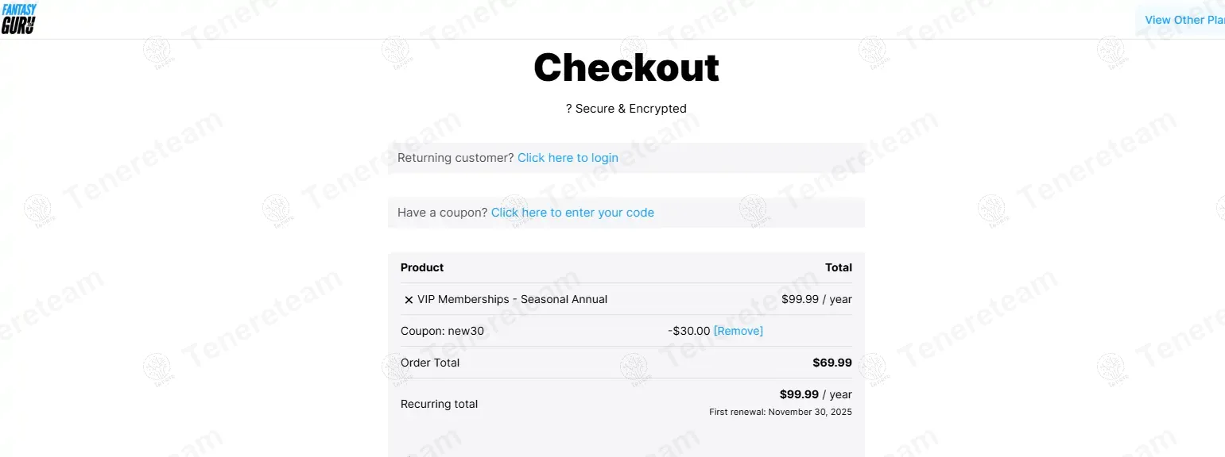Click the Checkout page heading
The height and width of the screenshot is (457, 1225).
(x=626, y=67)
